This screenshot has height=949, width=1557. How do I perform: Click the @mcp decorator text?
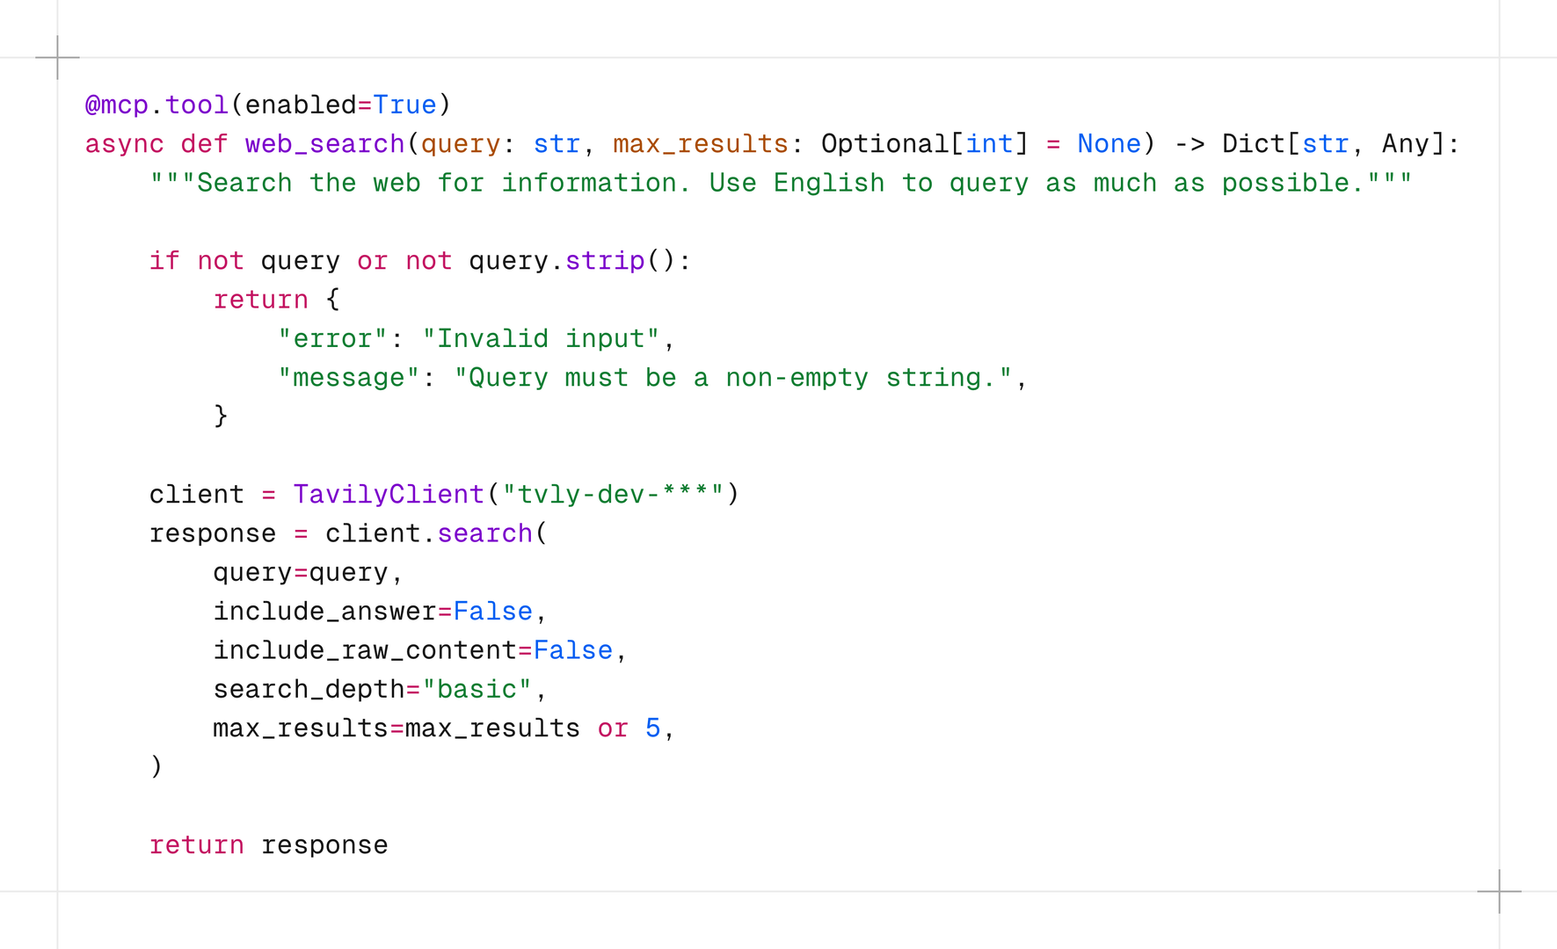point(117,105)
